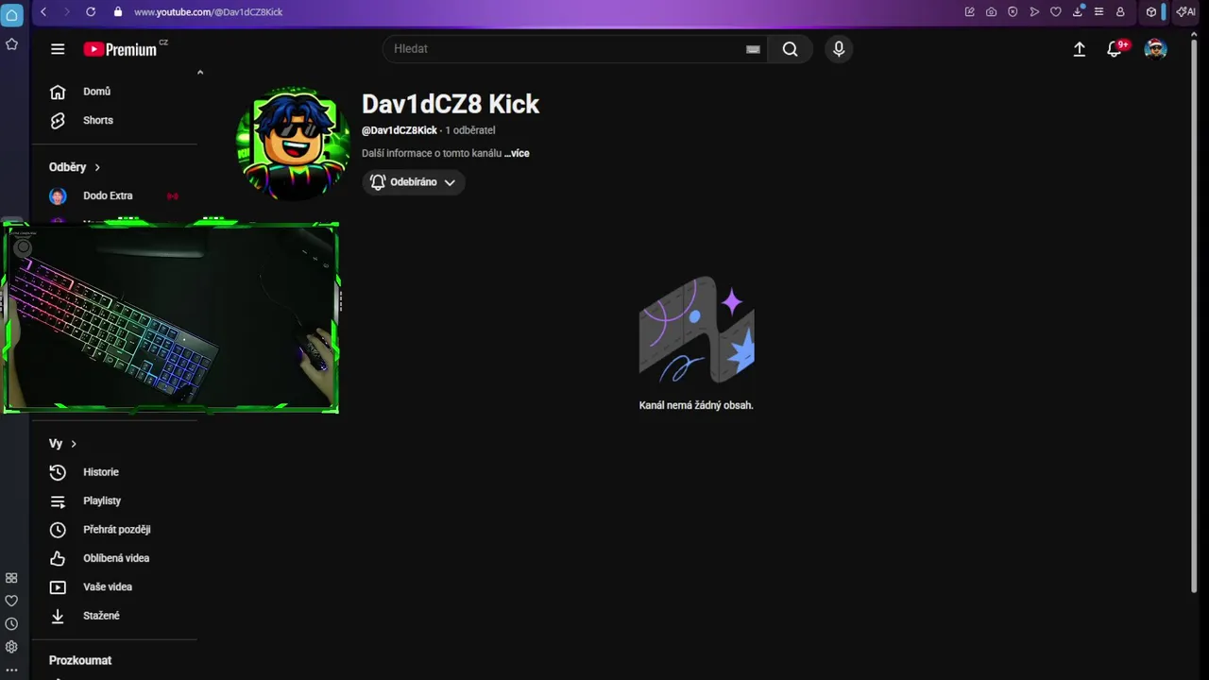Click the "Kanál nemá žádný obsah." message

[x=696, y=405]
